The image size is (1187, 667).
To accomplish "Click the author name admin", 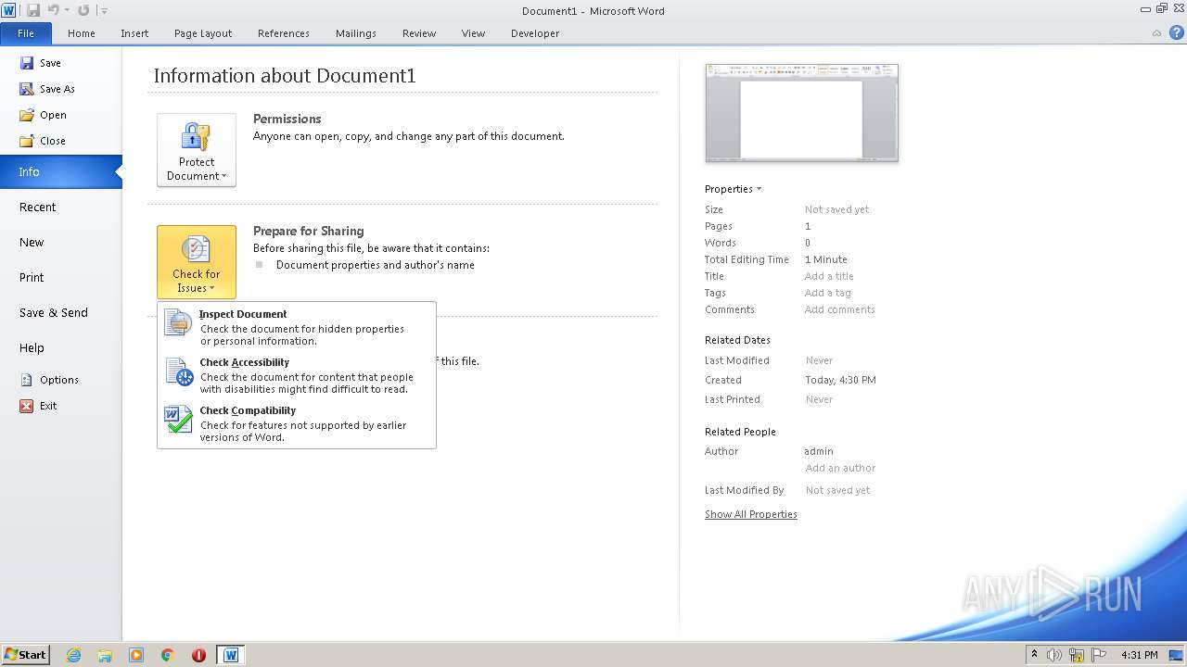I will (x=819, y=451).
